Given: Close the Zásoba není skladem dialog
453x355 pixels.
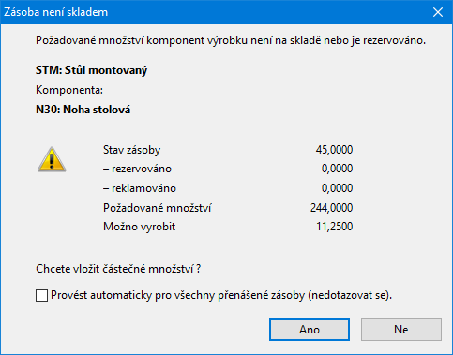Looking at the screenshot, I should [x=438, y=12].
